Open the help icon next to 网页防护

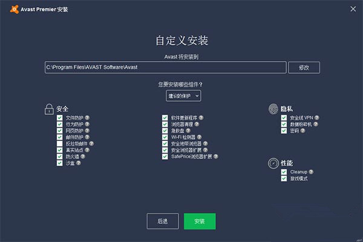tap(87, 131)
